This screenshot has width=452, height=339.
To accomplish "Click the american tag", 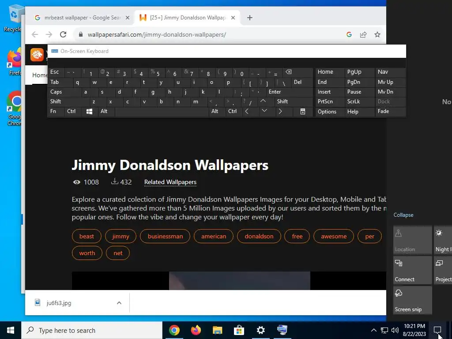I will [x=214, y=237].
